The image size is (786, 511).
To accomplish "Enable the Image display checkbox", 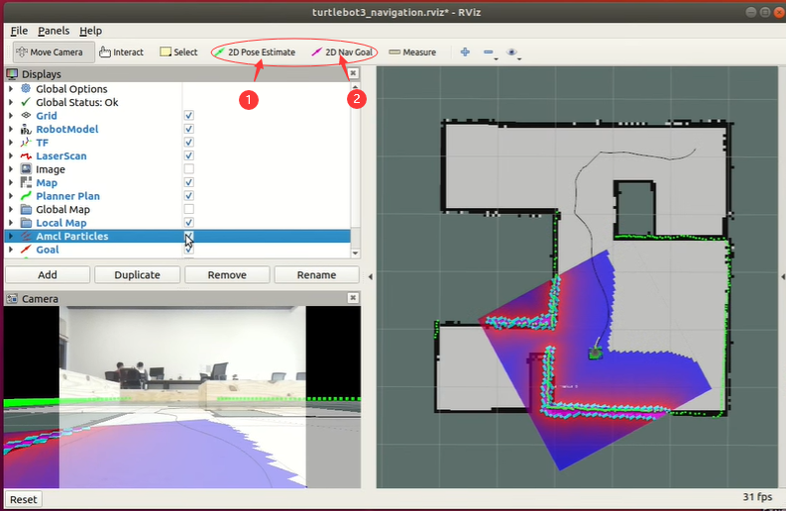I will pyautogui.click(x=188, y=169).
